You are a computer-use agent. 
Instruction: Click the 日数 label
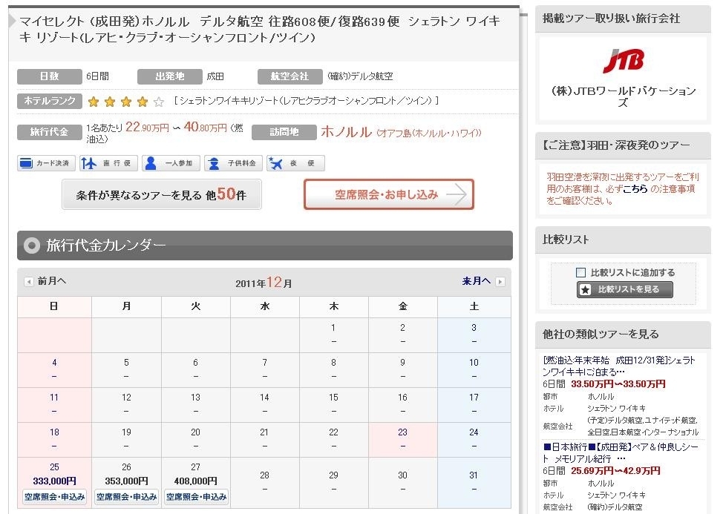coord(50,76)
